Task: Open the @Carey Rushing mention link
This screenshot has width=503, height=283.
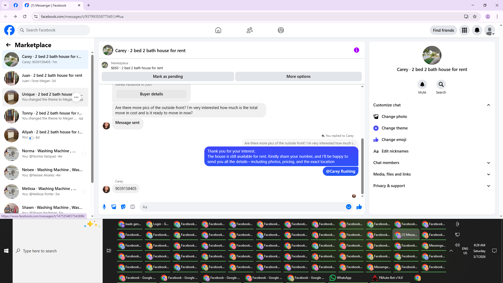Action: [x=341, y=171]
